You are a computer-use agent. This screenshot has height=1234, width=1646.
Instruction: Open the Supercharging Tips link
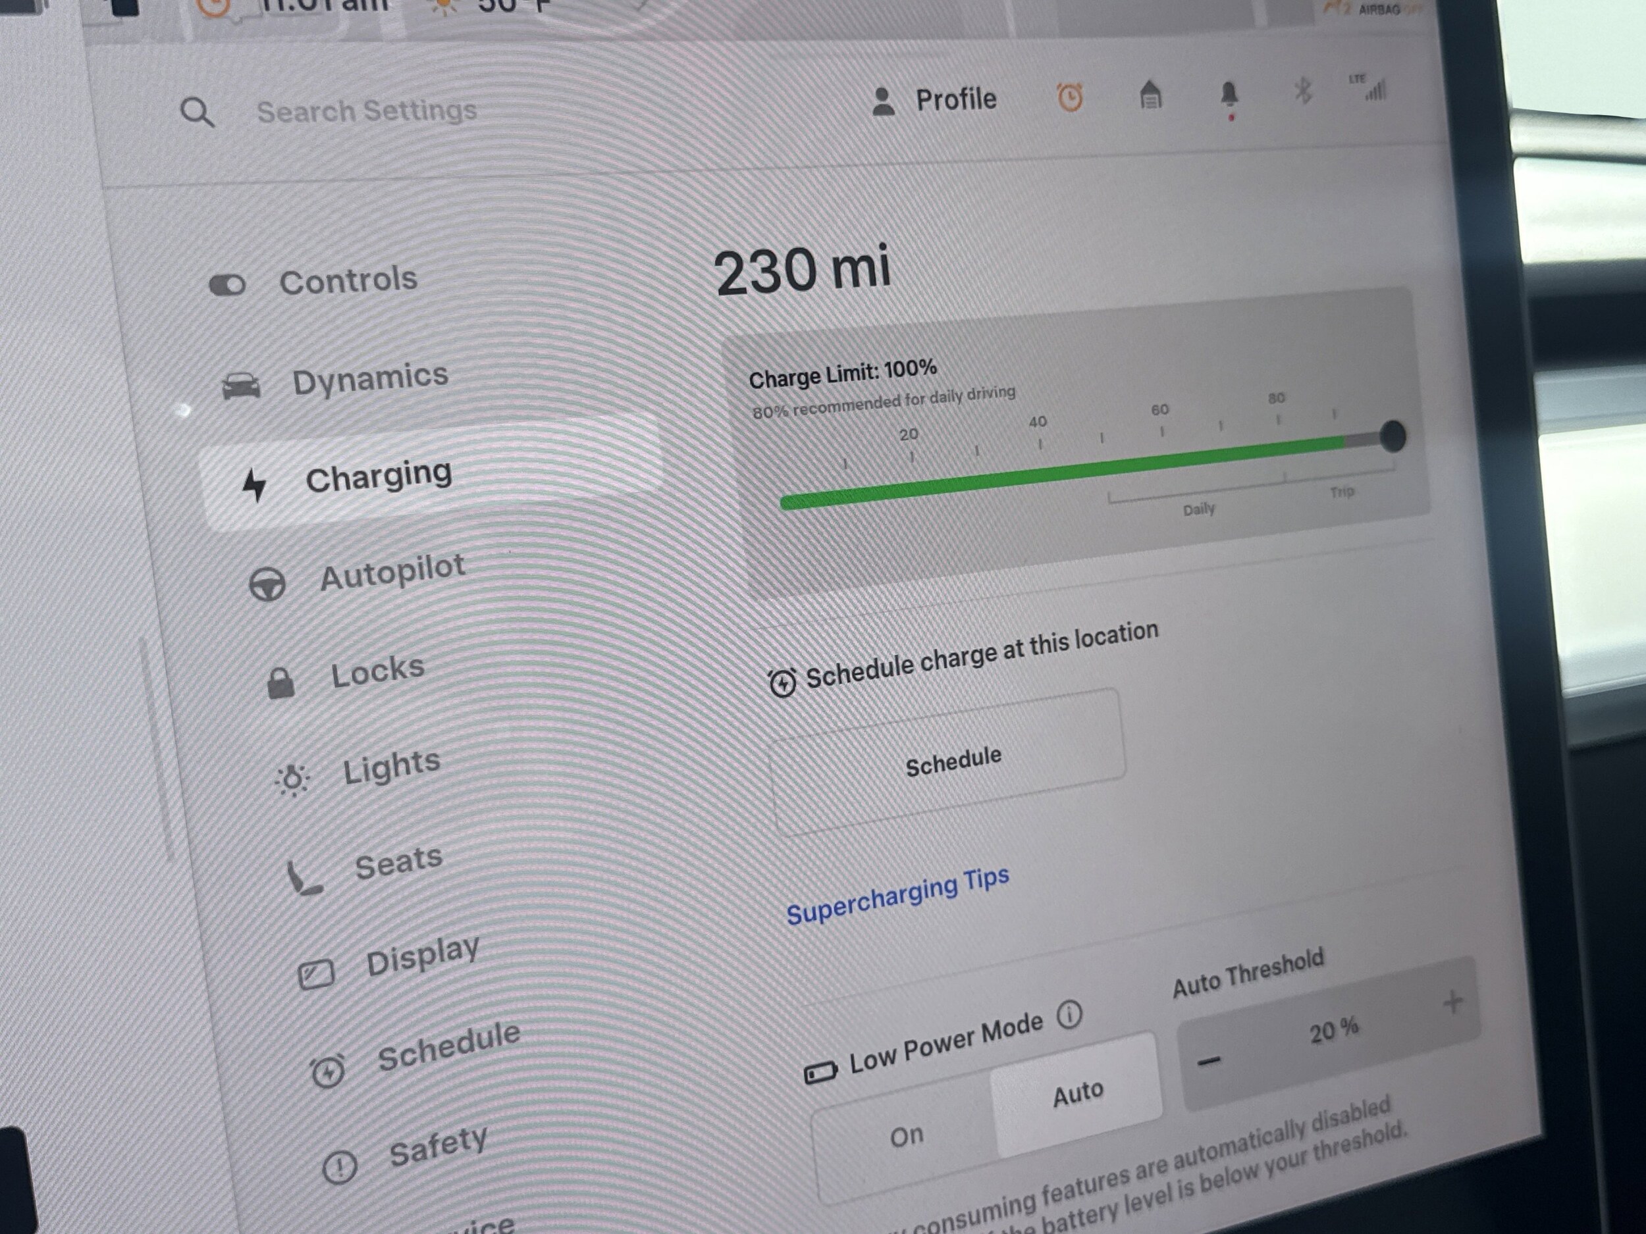(x=897, y=895)
